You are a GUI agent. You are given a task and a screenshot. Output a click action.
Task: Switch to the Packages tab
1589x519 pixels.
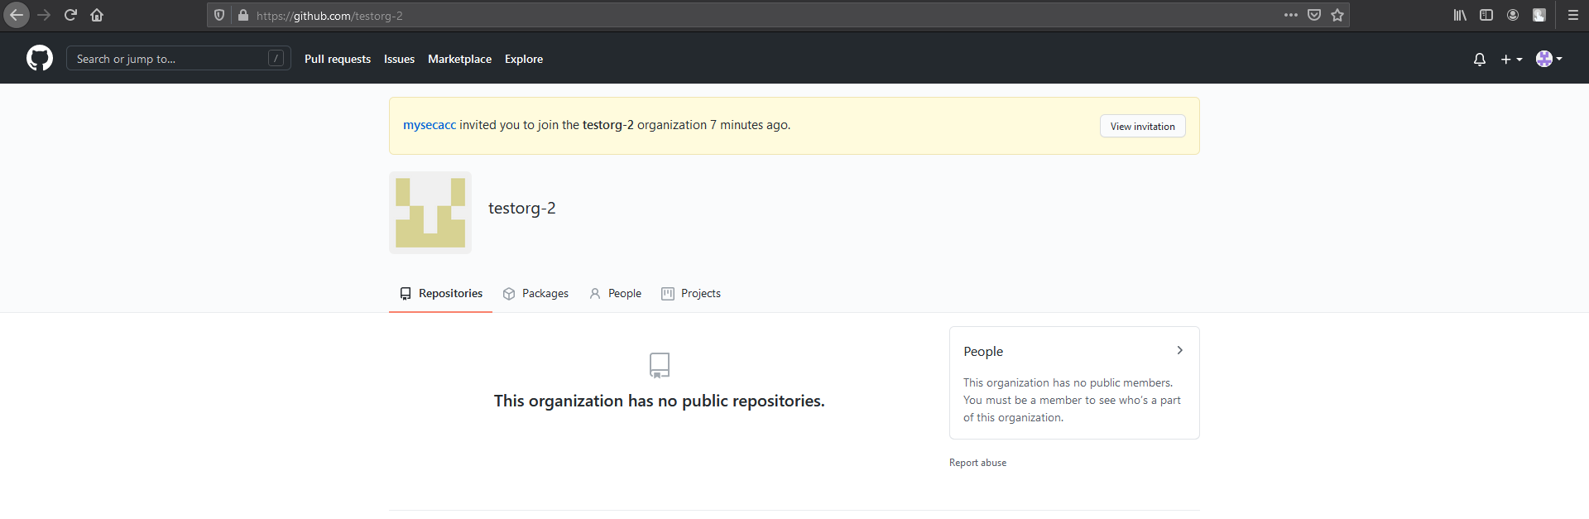click(x=535, y=294)
